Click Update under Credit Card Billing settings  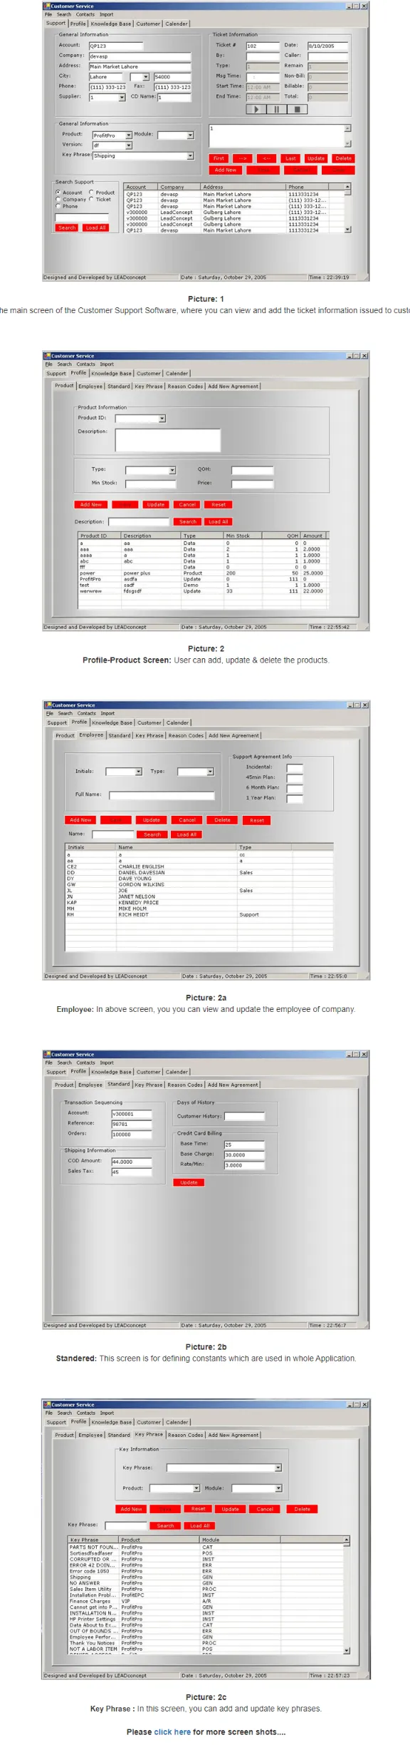pos(189,1182)
